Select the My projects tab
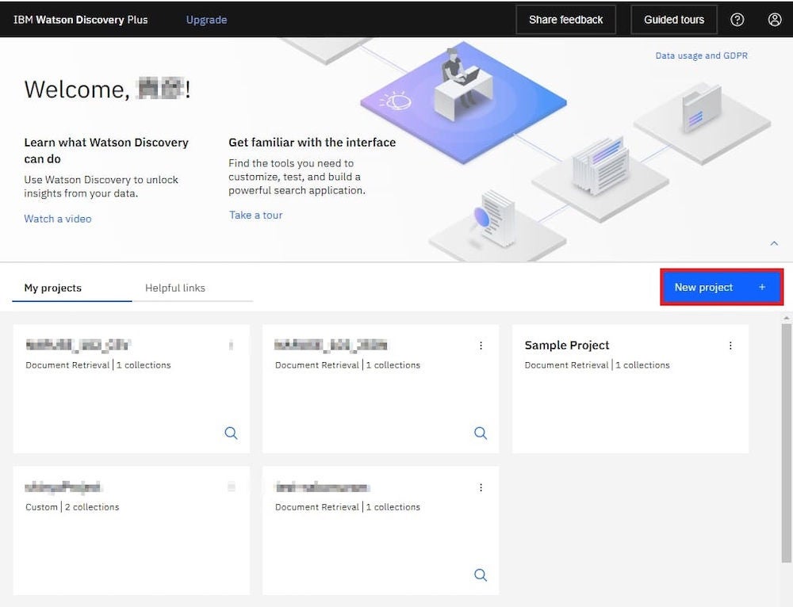793x607 pixels. 52,288
